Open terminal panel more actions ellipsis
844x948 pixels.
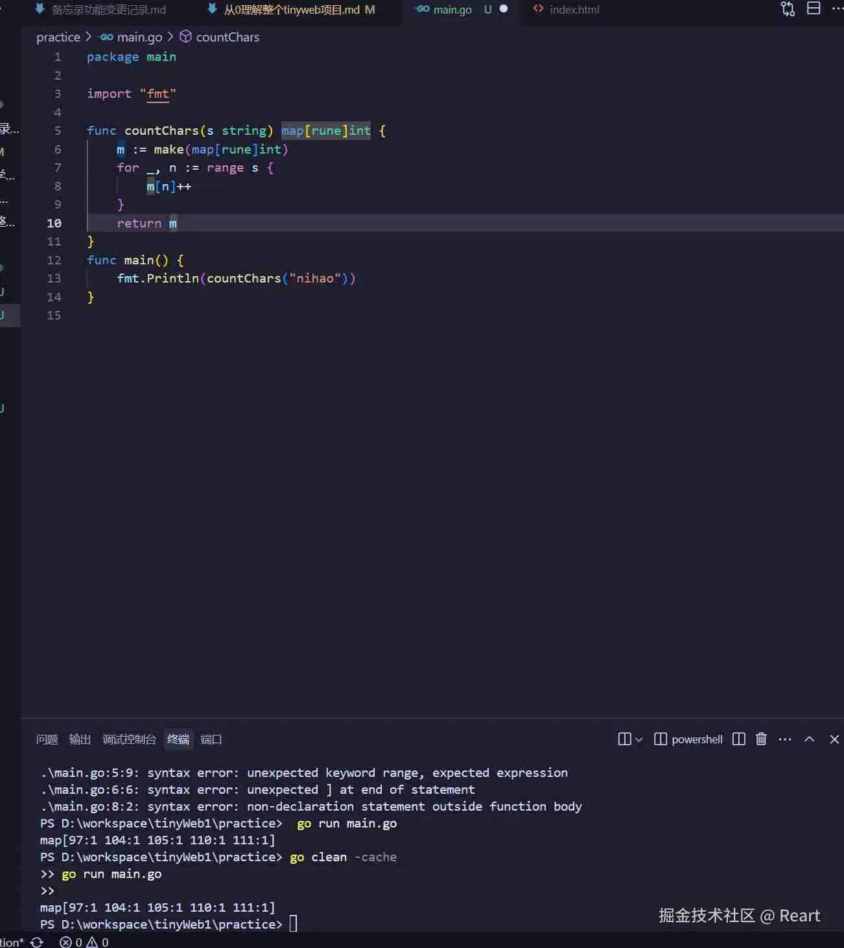(x=785, y=739)
